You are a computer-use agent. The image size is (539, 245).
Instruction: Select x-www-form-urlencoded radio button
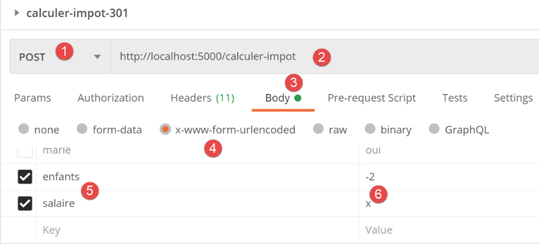(165, 130)
